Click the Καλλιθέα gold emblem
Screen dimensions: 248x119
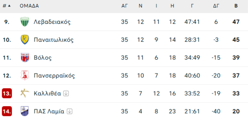25,93
